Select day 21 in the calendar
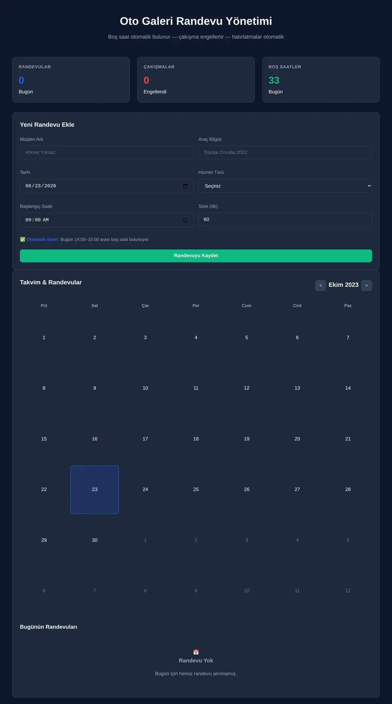 tap(348, 439)
